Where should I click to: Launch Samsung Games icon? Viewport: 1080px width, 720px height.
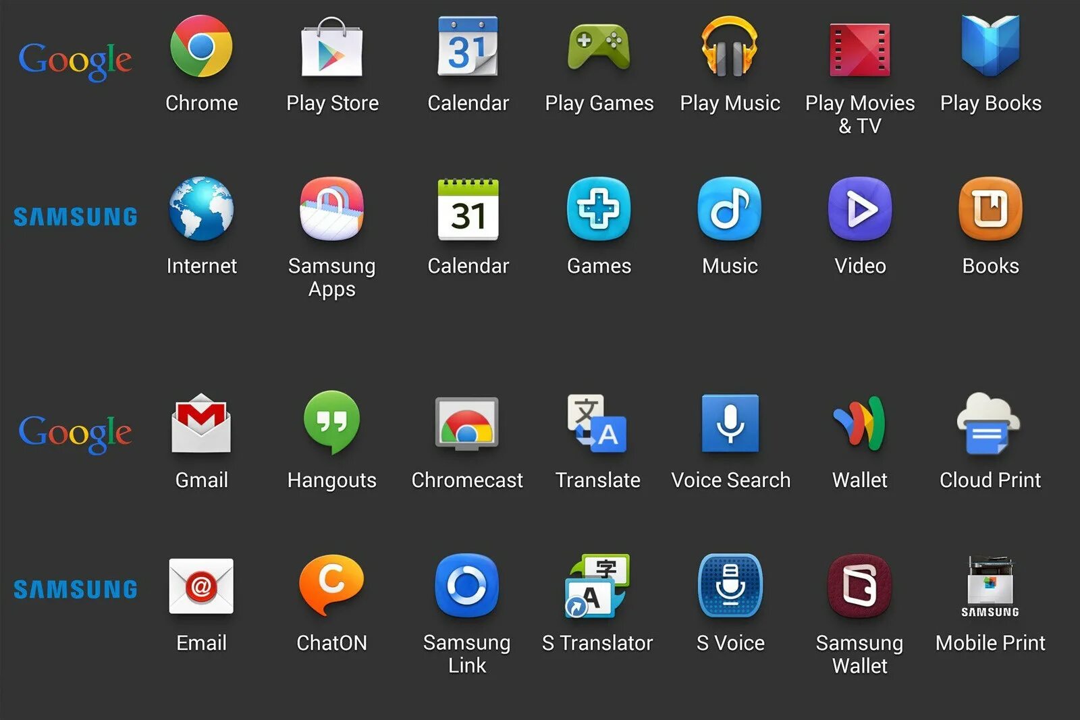pos(599,209)
